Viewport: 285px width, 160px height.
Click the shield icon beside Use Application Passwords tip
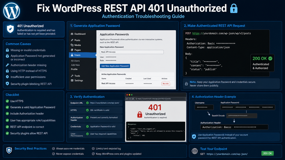(x=194, y=136)
